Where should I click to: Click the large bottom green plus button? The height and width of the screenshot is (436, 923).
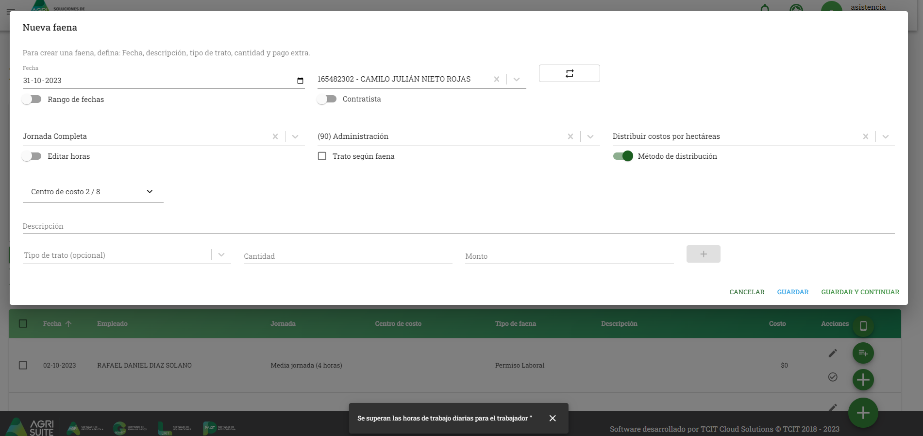(x=863, y=413)
